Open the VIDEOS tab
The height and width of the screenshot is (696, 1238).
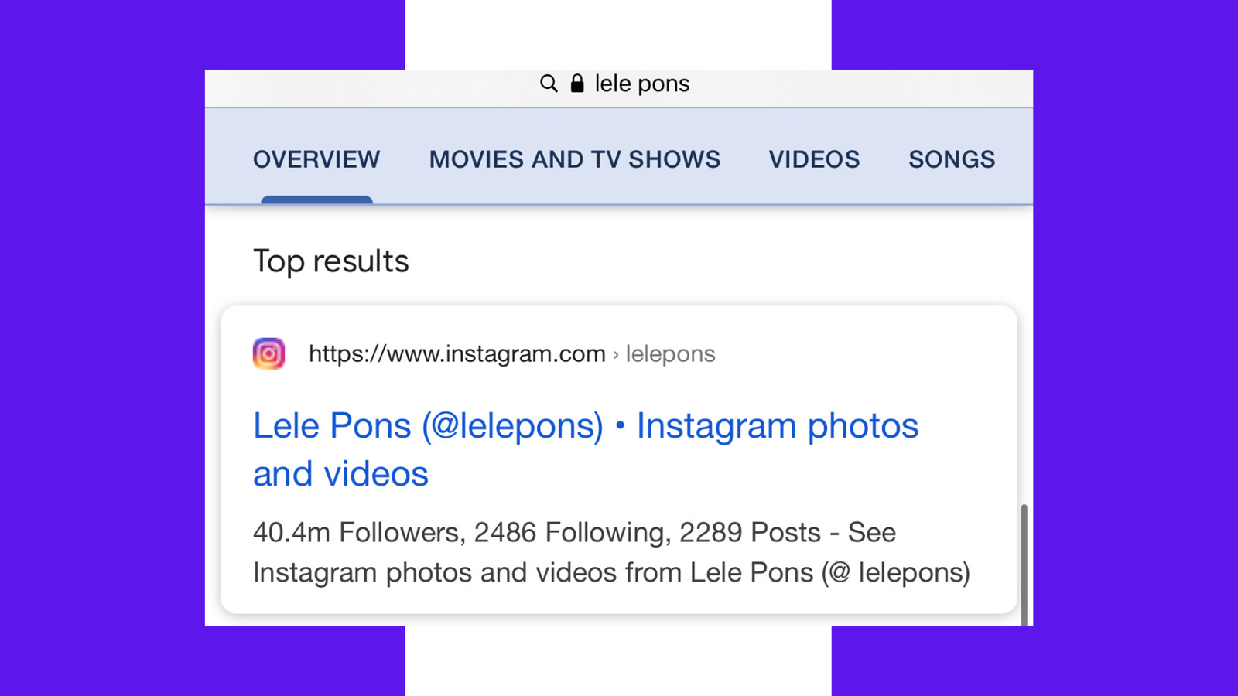coord(814,159)
